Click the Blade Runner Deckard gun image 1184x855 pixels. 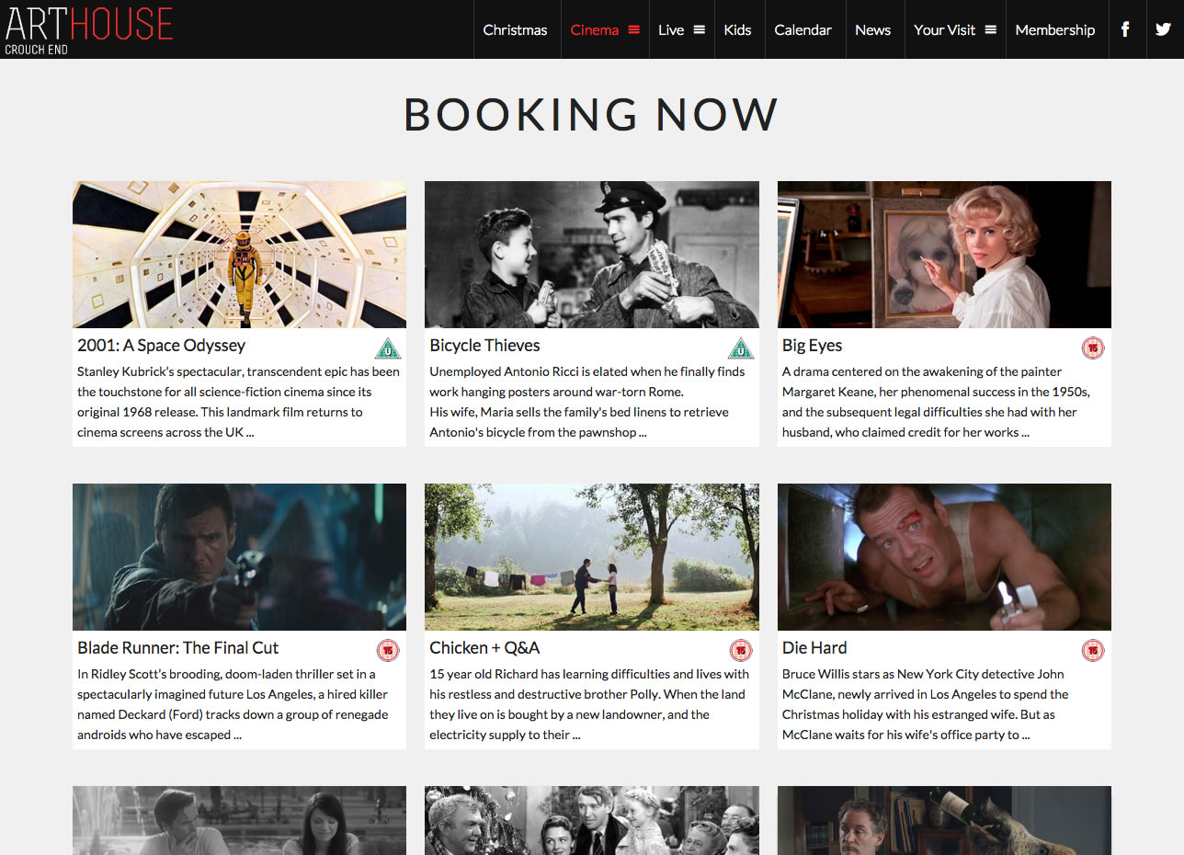click(x=239, y=557)
